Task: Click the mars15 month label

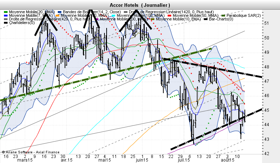Action: pos(25,160)
